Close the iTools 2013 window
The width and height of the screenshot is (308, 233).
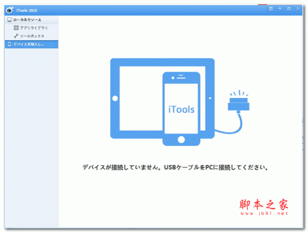[x=298, y=9]
